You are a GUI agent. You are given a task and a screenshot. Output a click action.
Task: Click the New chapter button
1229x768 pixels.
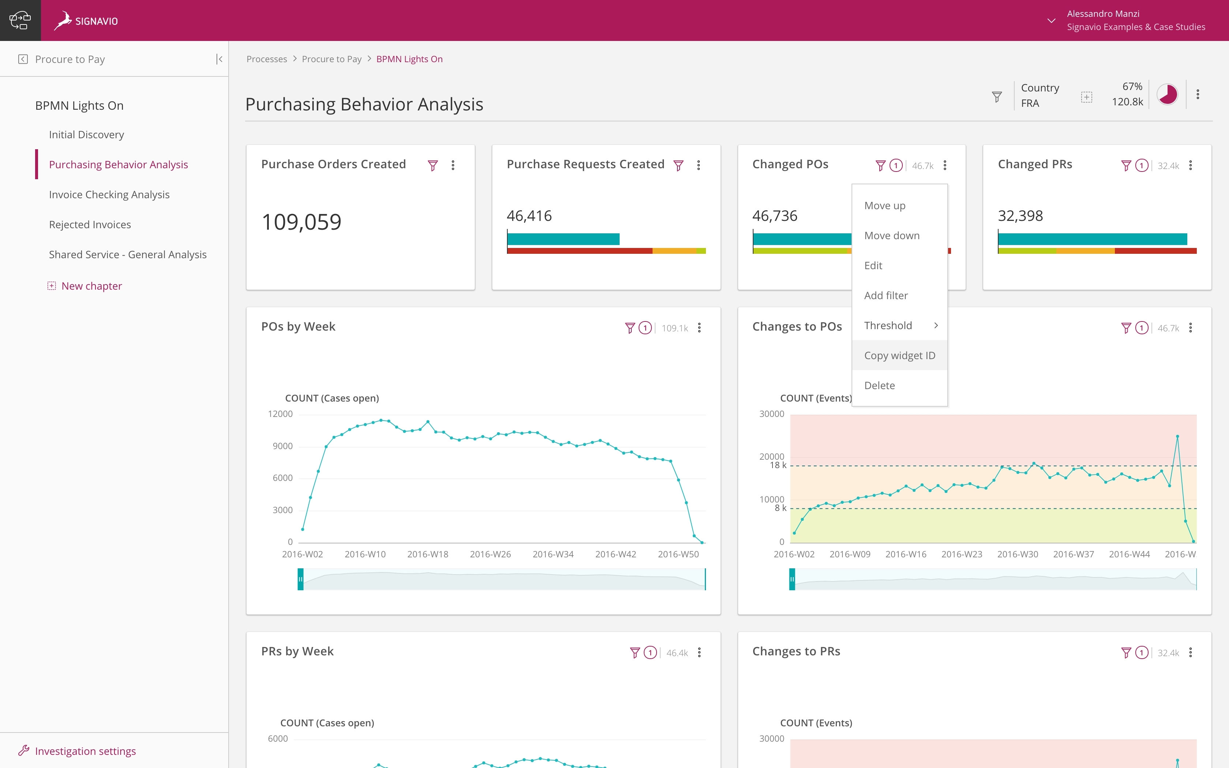pos(91,286)
